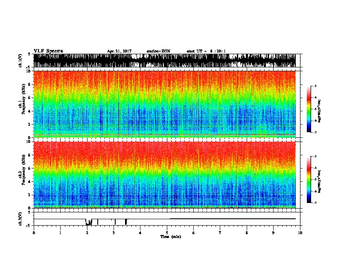The width and height of the screenshot is (338, 261).
Task: Click the ch.1(V) waveform strip at top
Action: [164, 61]
